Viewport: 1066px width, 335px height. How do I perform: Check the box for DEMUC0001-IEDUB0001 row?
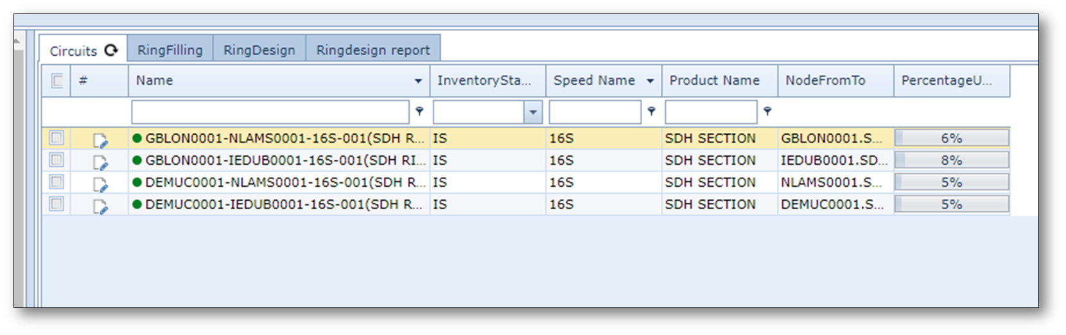(x=57, y=204)
